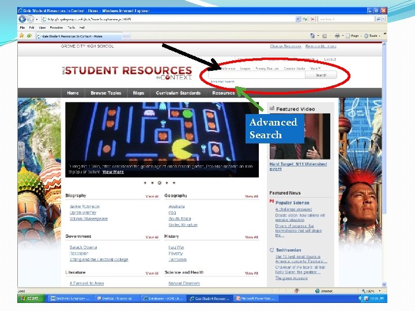Image resolution: width=415 pixels, height=311 pixels.
Task: Click the Stop loading red X icon
Action: 312,19
